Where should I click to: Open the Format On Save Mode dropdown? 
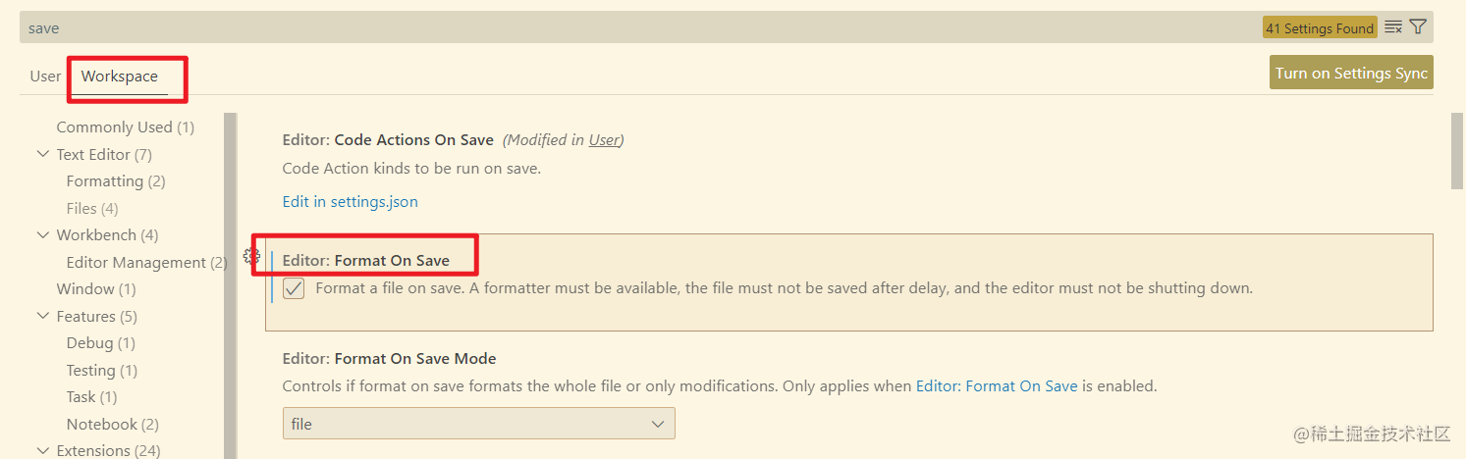(x=479, y=424)
